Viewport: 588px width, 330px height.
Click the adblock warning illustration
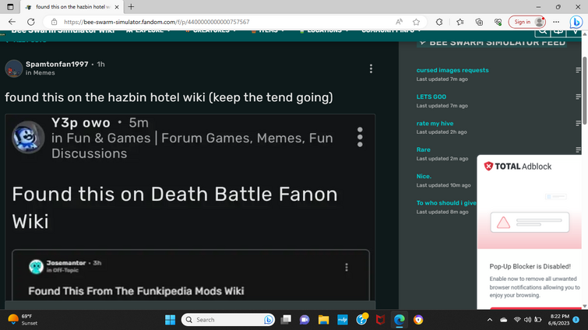[530, 221]
